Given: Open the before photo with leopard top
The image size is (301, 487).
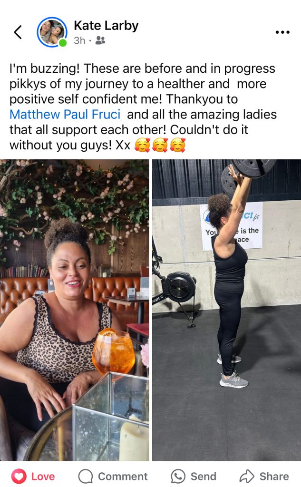Looking at the screenshot, I should tap(75, 310).
